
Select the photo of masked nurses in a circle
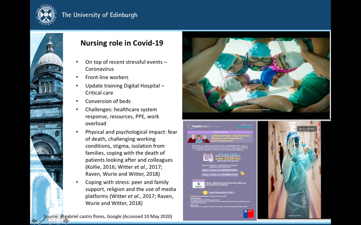[x=256, y=75]
